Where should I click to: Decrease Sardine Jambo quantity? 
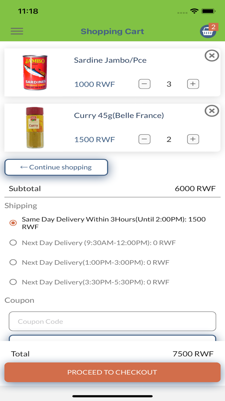coord(144,84)
